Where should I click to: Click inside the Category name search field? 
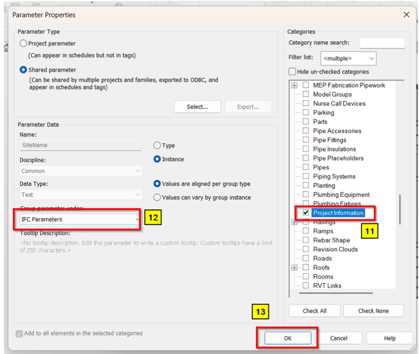point(382,43)
